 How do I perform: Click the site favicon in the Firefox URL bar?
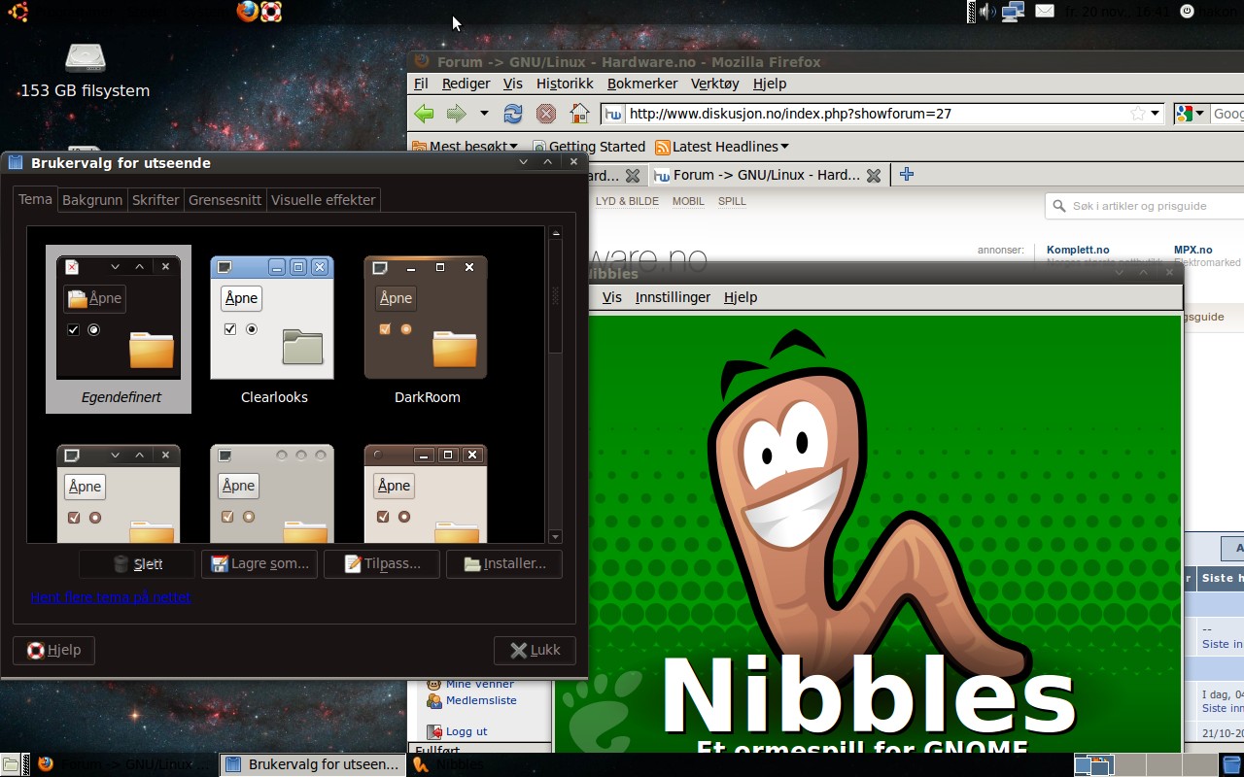click(613, 114)
